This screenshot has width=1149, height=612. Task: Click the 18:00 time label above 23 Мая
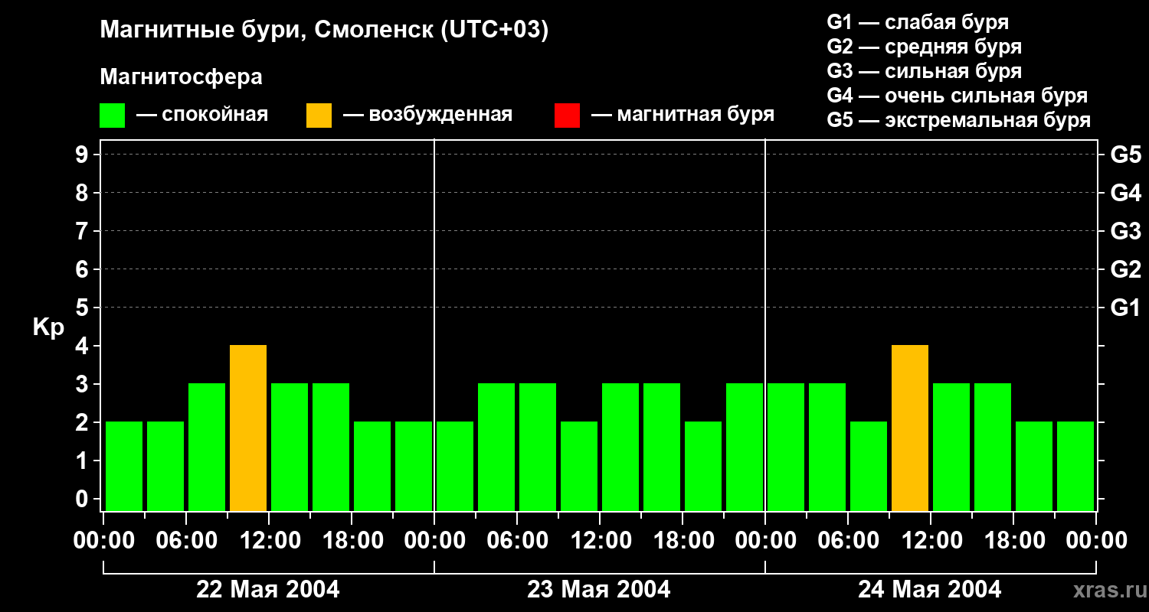tap(683, 541)
